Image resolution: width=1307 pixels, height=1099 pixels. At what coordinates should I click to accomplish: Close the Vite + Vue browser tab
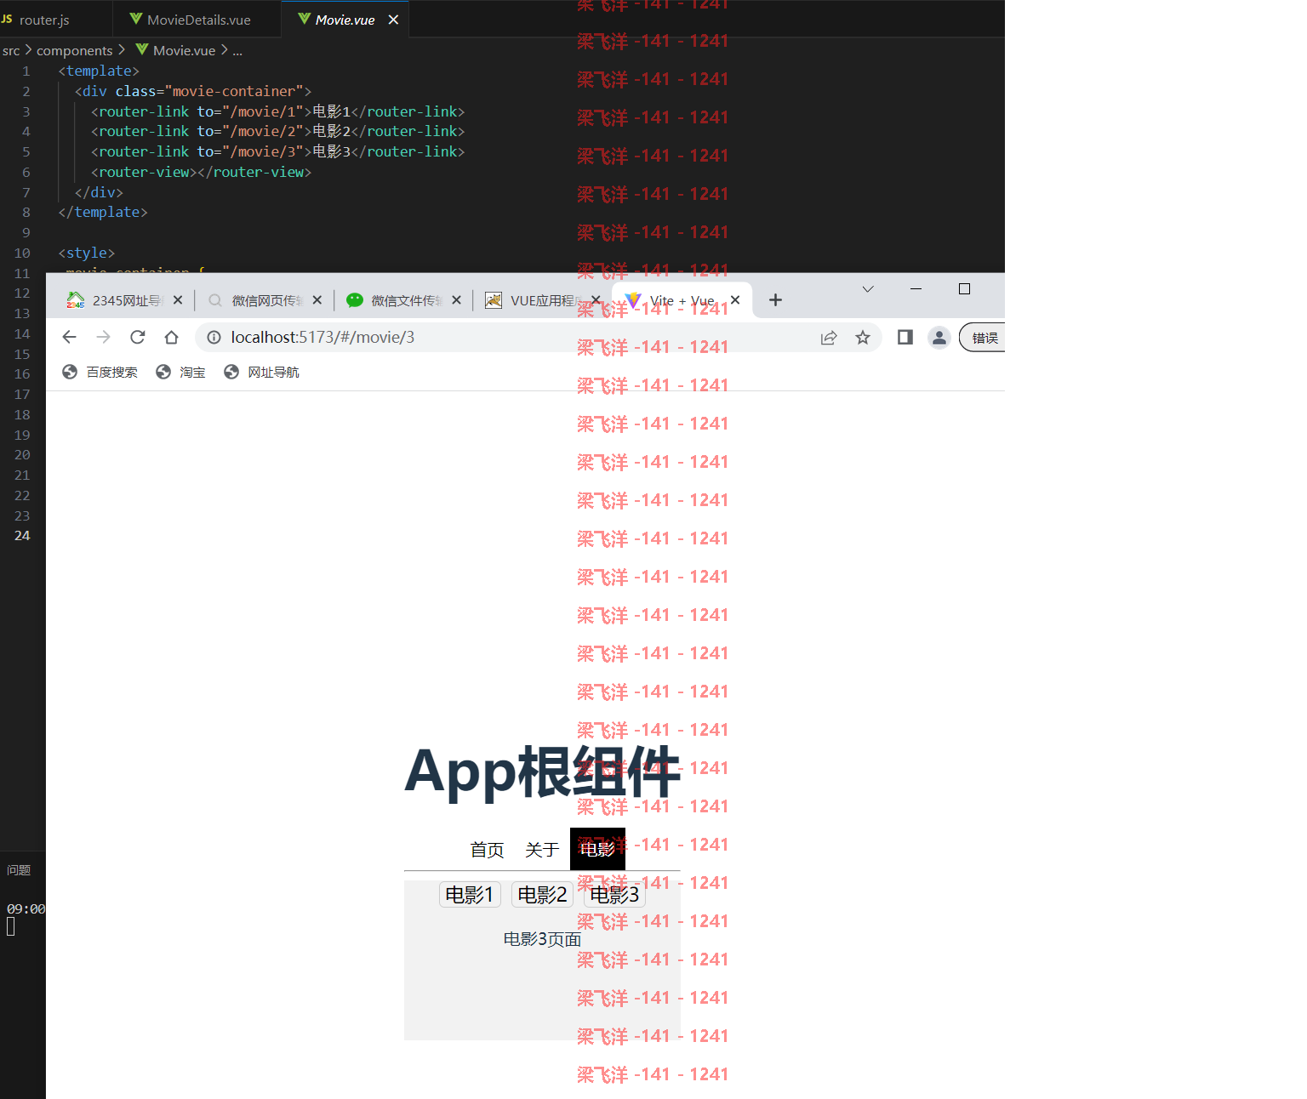[735, 300]
